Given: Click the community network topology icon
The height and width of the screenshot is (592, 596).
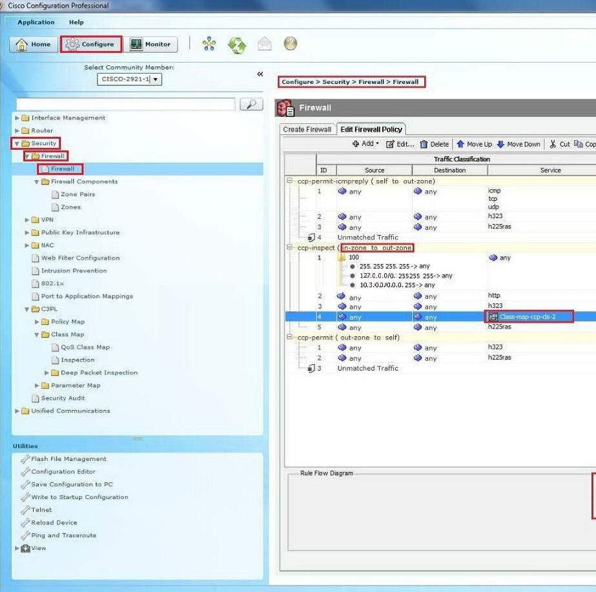Looking at the screenshot, I should (x=209, y=44).
